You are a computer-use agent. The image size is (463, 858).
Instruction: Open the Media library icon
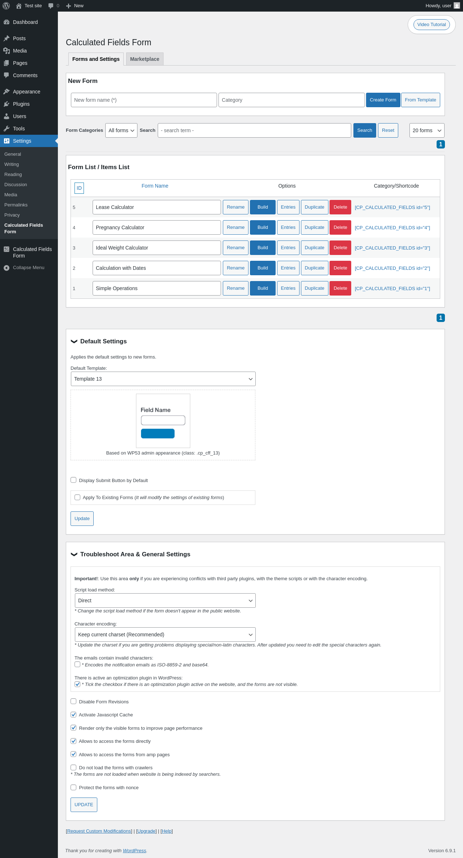(x=7, y=51)
